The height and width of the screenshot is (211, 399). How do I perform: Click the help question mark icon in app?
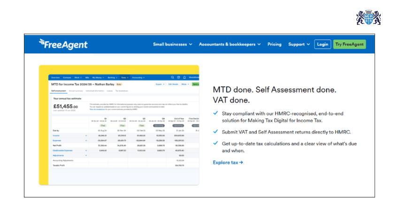[179, 77]
